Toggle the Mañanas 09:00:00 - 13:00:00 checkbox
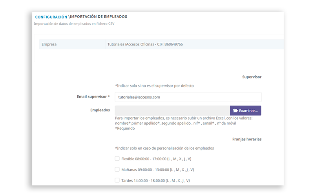Screen dimensions: 314x196 coord(117,169)
